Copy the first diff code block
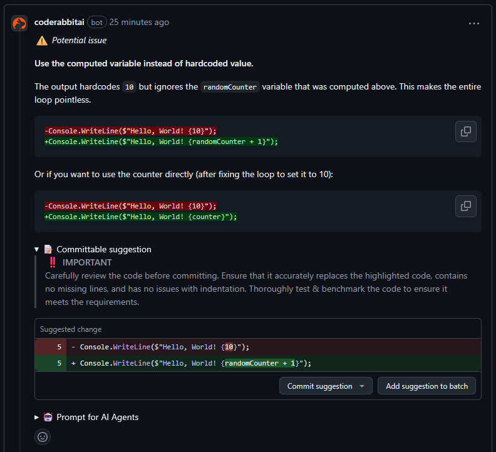Screen dimensions: 496x452 [x=465, y=131]
